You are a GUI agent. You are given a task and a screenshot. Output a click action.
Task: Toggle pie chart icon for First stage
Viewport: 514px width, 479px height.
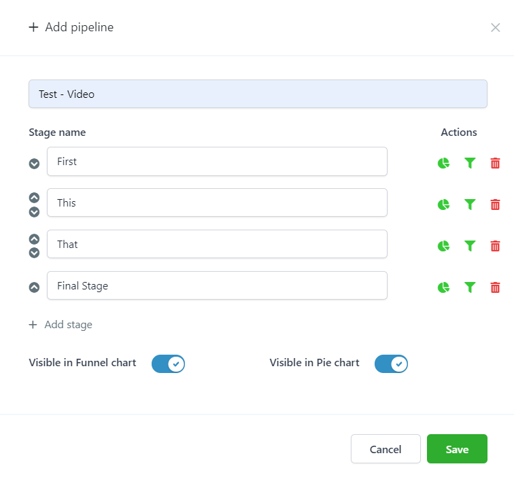pyautogui.click(x=443, y=163)
